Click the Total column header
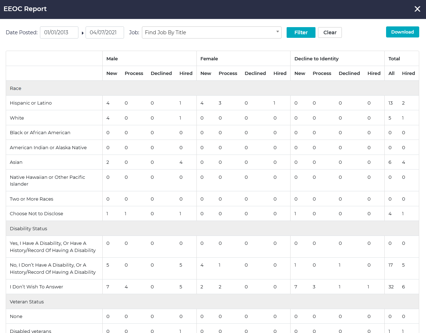Viewport: 426px width, 333px height. 394,59
